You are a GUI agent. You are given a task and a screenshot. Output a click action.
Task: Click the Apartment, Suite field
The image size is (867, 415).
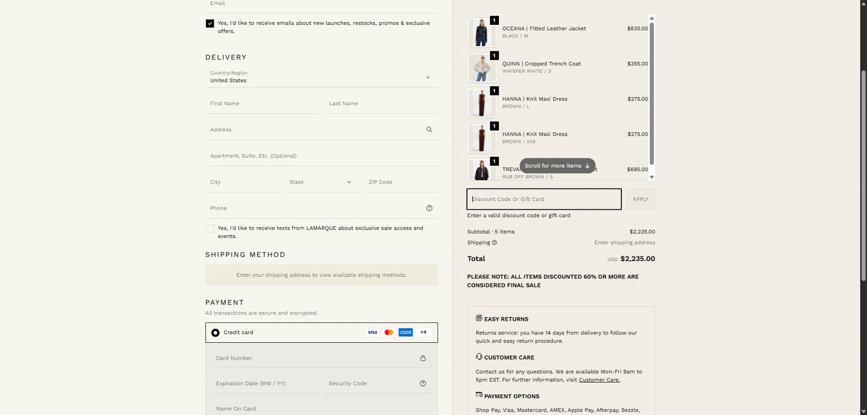(321, 156)
